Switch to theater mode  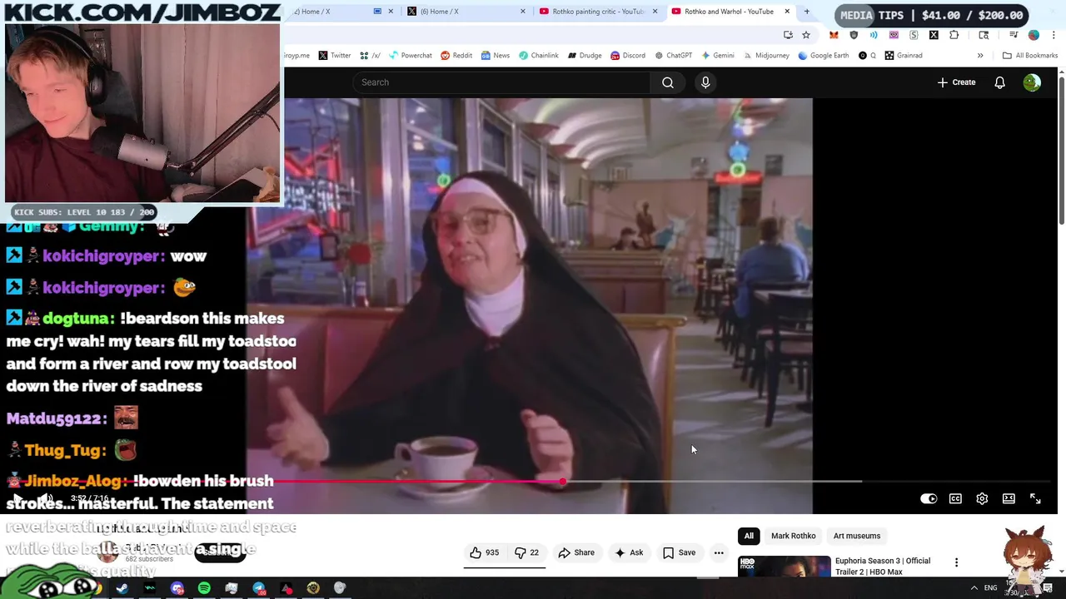(x=1009, y=498)
